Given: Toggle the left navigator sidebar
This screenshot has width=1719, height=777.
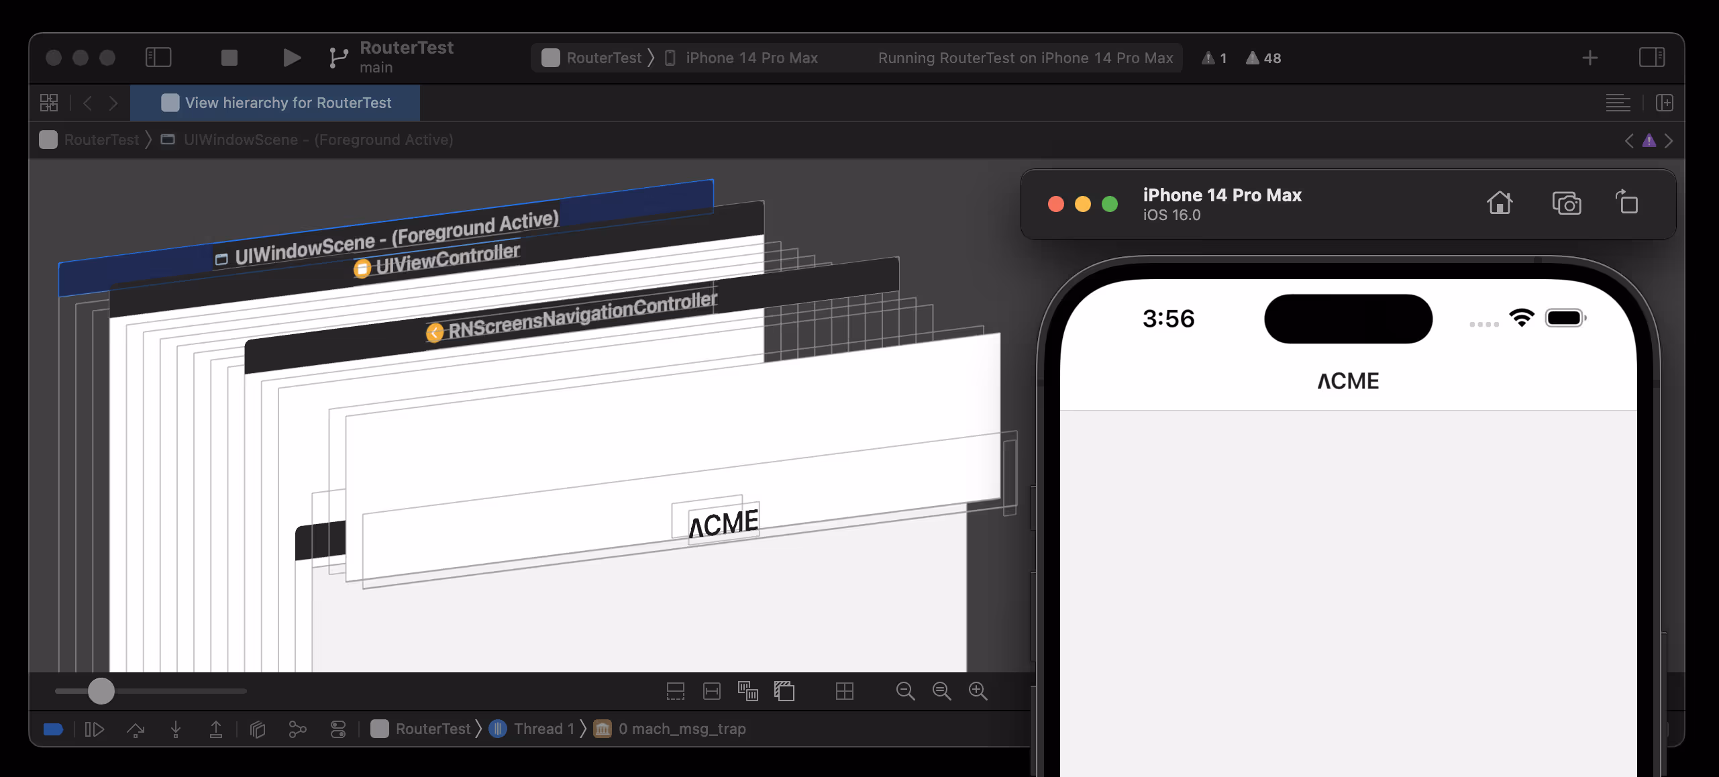Looking at the screenshot, I should pos(158,58).
